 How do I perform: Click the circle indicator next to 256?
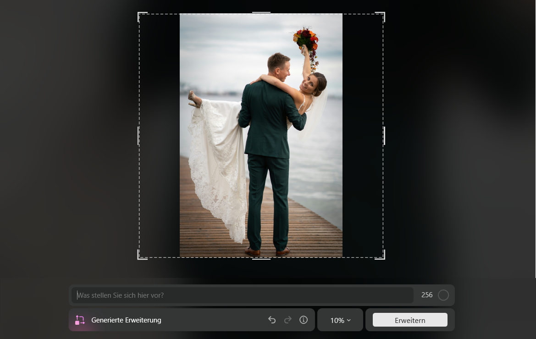[443, 295]
